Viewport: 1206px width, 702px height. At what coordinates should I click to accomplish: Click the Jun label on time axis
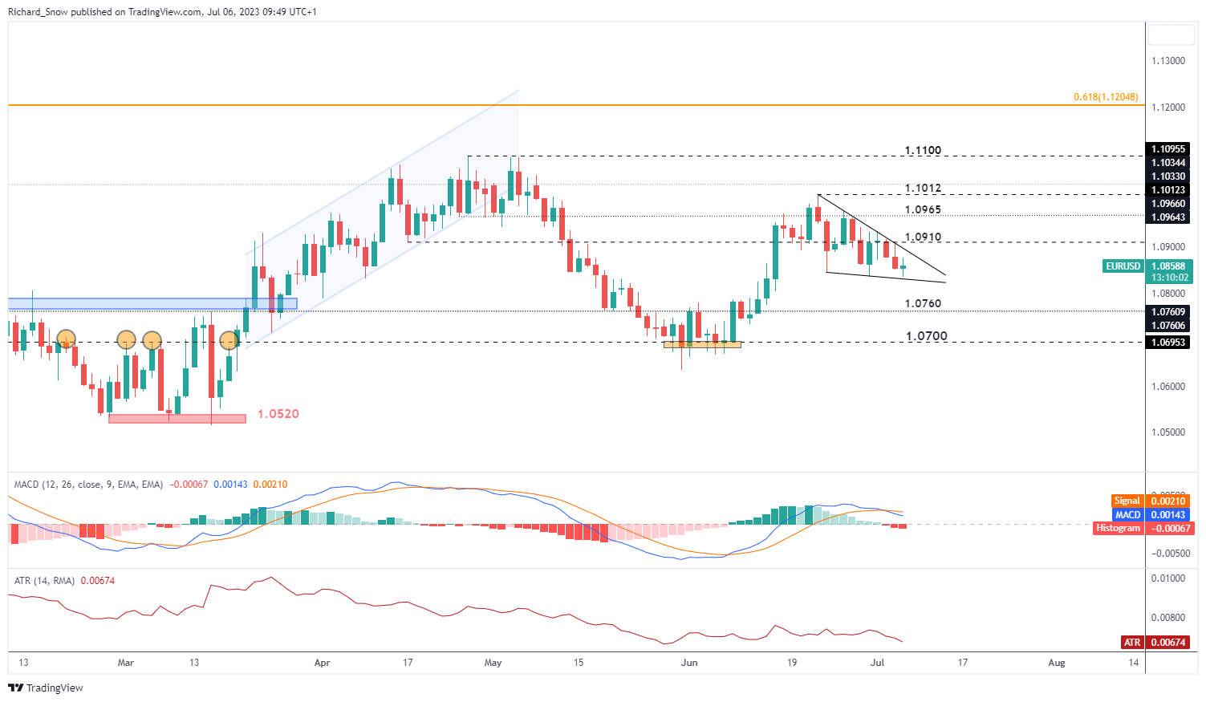[x=688, y=663]
